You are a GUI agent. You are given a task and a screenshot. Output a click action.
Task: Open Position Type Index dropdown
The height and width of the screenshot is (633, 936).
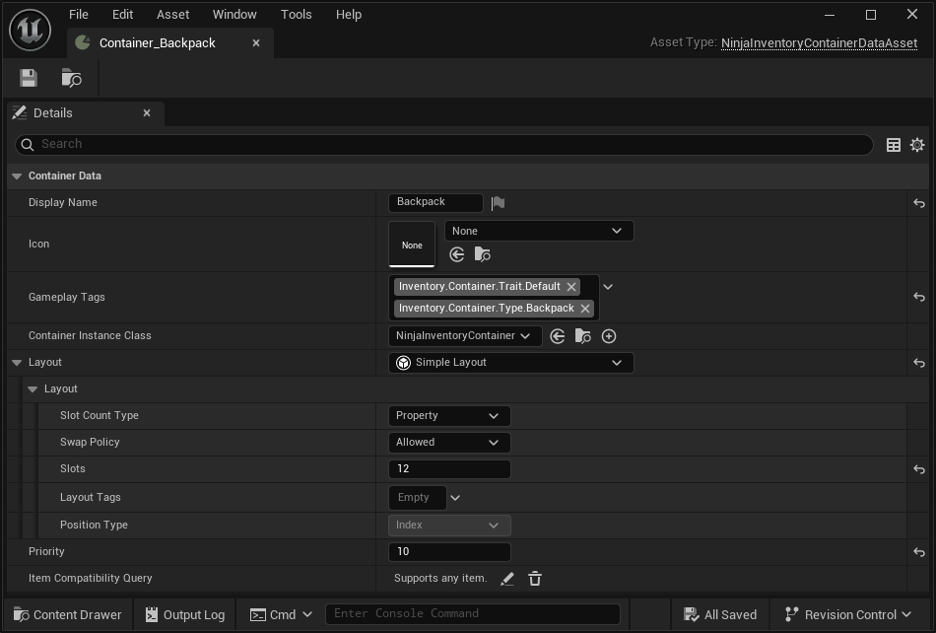pyautogui.click(x=449, y=526)
